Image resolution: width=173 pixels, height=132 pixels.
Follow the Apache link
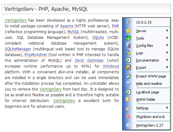[x=67, y=26]
